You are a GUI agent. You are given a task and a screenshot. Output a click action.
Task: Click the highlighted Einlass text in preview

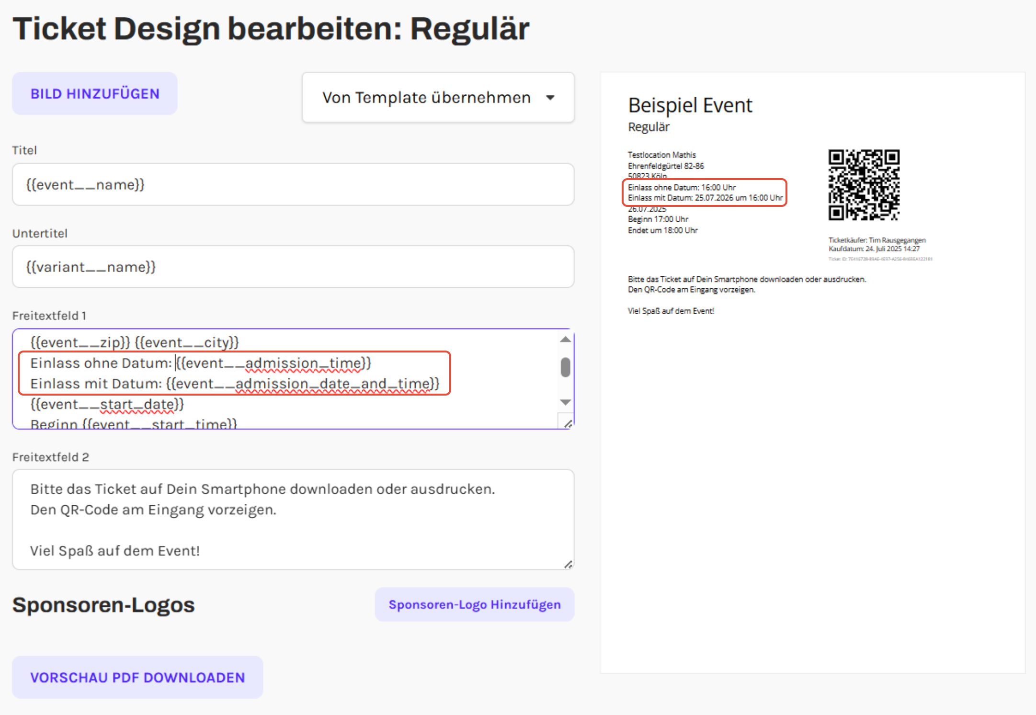coord(704,193)
